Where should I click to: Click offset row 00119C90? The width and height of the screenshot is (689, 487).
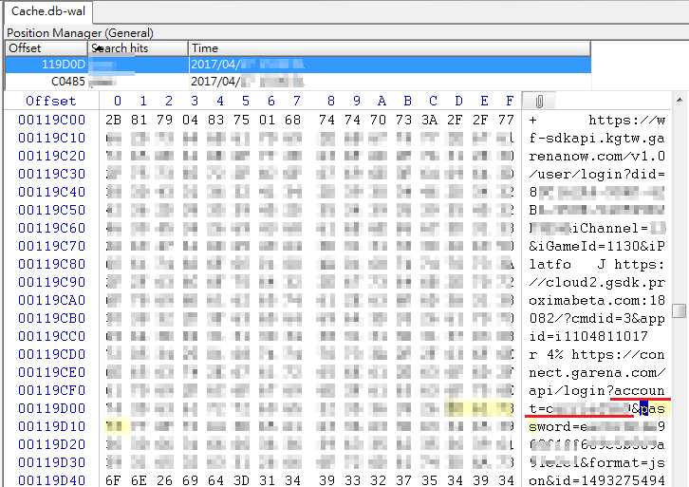[52, 282]
